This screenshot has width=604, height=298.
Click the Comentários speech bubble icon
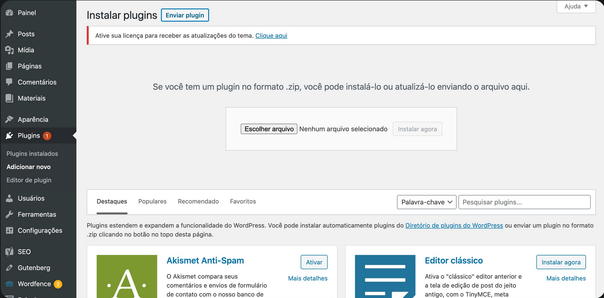(x=9, y=82)
